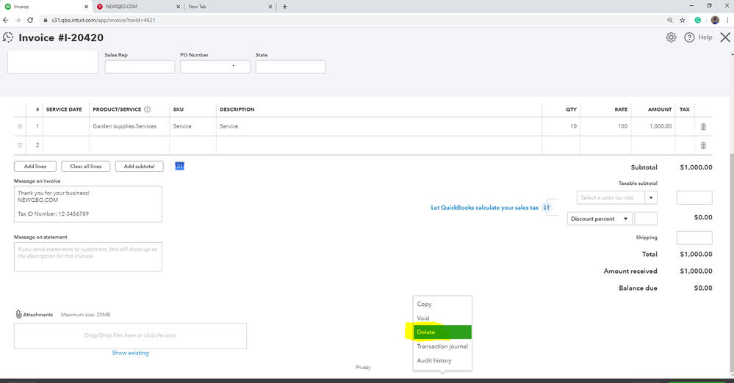Click Garden supplies:Services product cell
This screenshot has height=383, width=734.
point(129,126)
